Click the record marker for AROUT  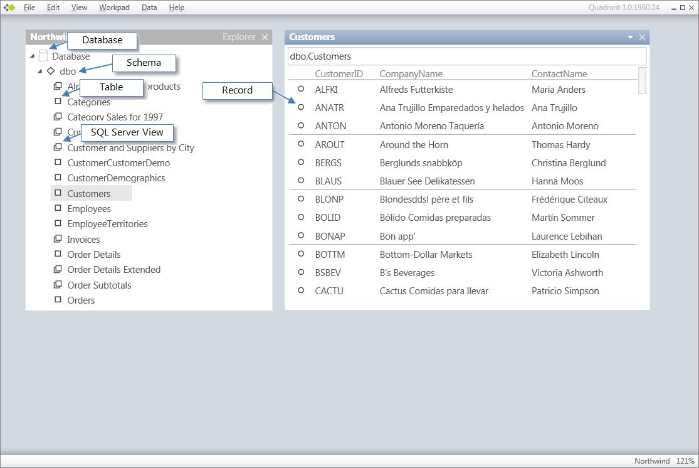click(x=301, y=144)
